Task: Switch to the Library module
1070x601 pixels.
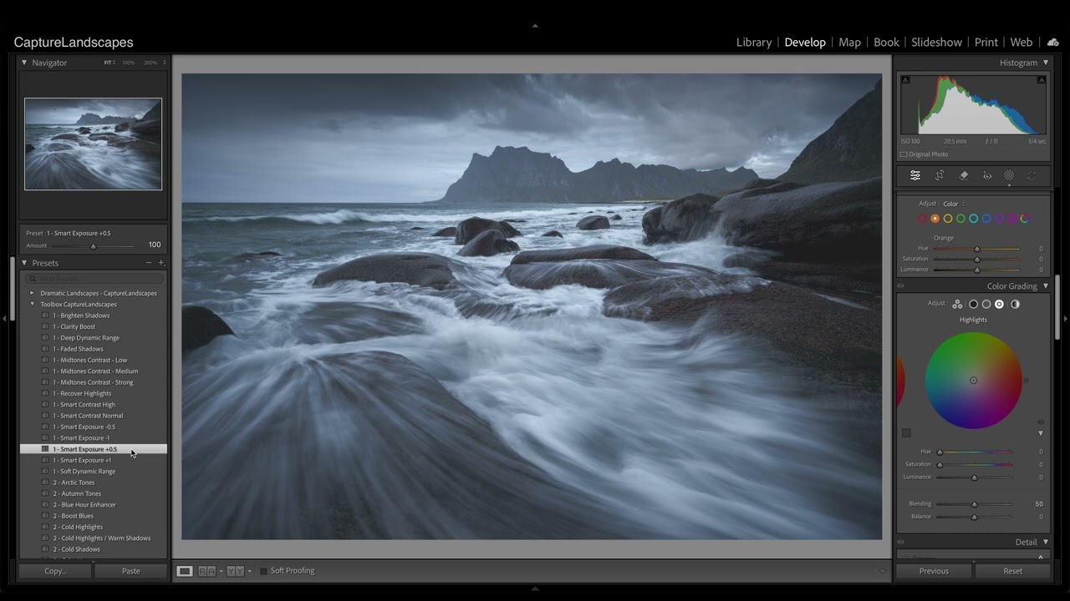Action: 754,42
